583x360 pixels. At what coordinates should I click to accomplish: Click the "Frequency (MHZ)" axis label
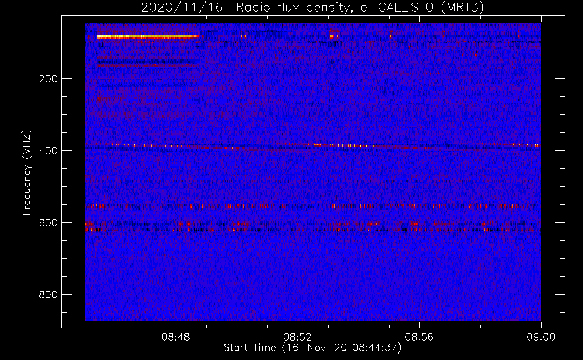27,173
